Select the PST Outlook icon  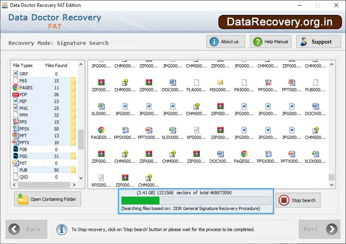point(16,163)
